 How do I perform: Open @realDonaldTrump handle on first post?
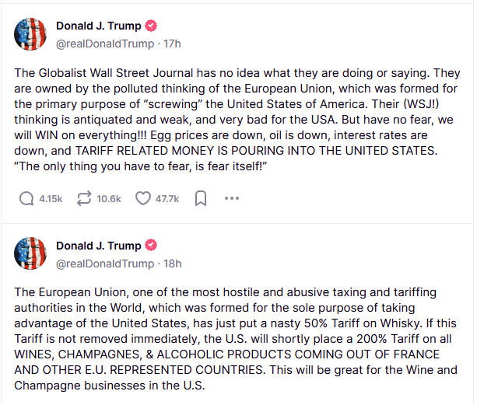tap(105, 44)
